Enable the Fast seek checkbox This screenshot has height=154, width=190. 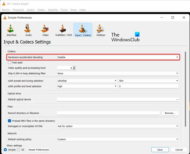pos(9,62)
